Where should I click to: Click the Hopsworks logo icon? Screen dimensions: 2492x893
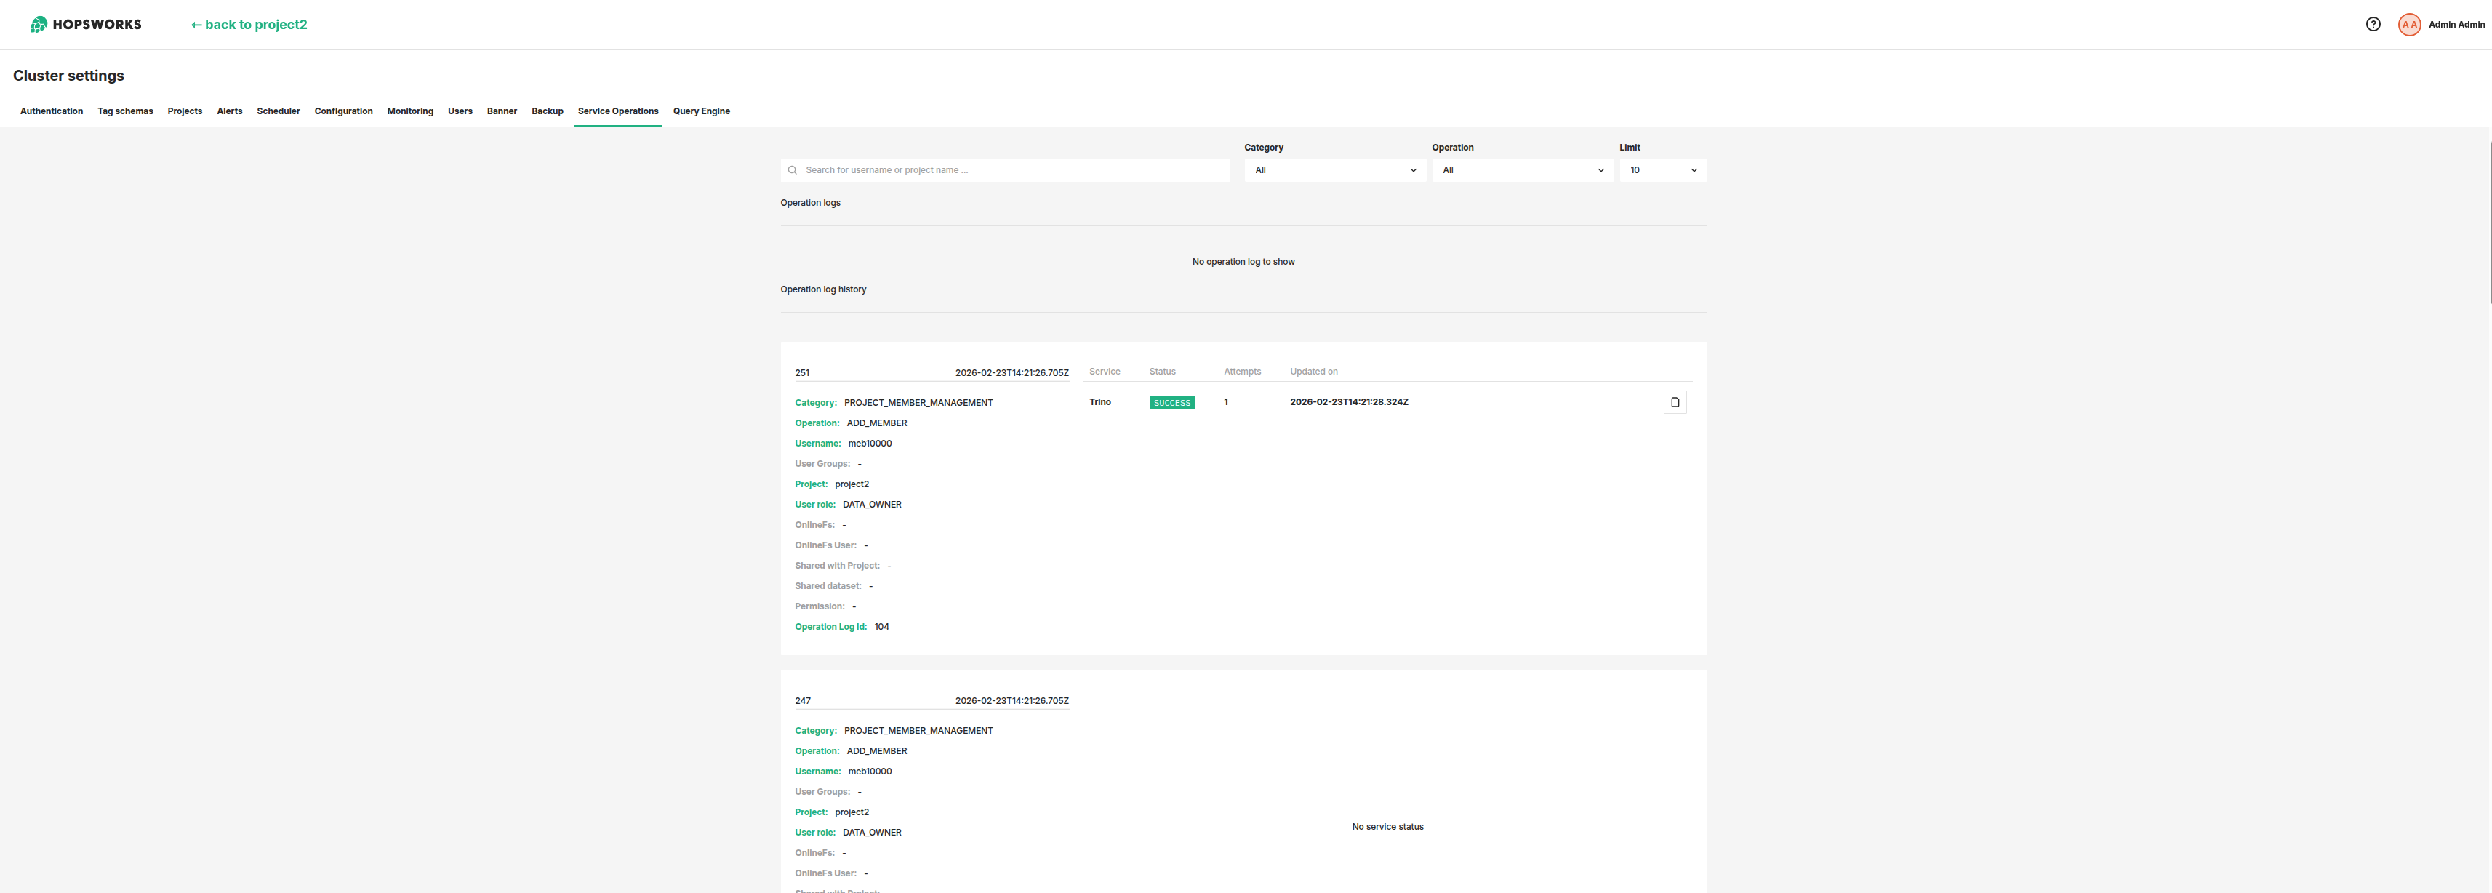38,24
